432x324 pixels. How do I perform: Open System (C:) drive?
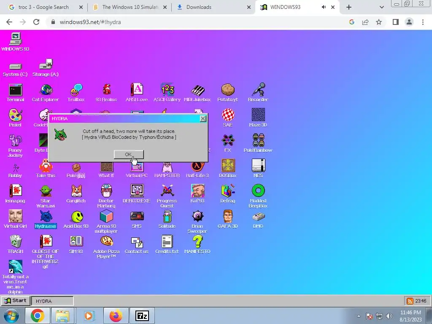15,70
